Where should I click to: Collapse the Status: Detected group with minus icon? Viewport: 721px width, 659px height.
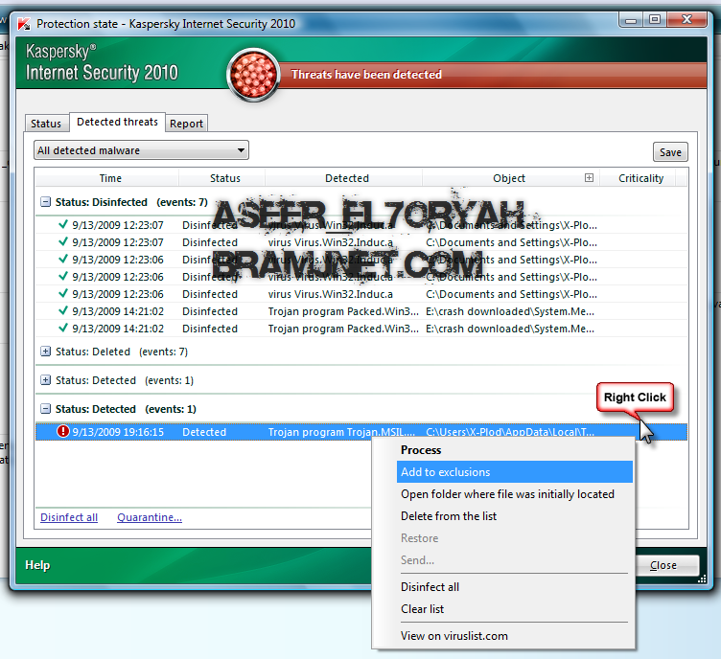pos(45,409)
